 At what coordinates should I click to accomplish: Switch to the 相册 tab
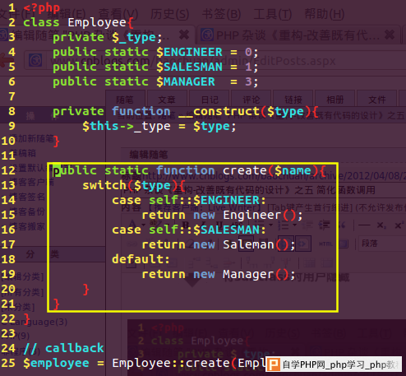(334, 100)
